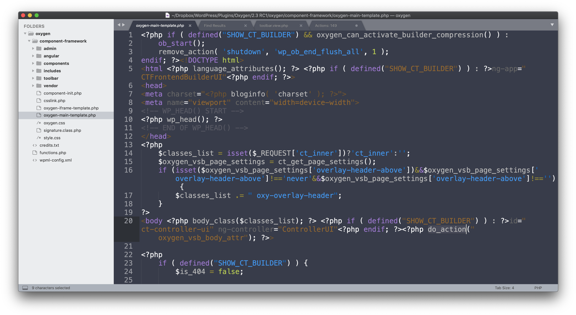Click the admin folder icon

39,49
